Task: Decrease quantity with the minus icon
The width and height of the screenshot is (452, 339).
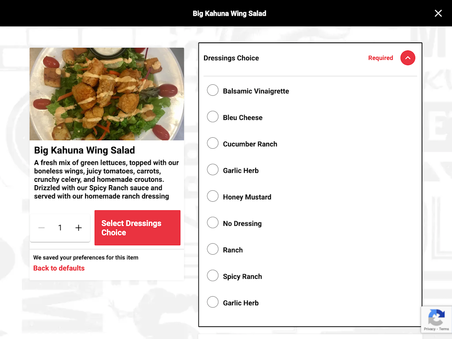Action: click(x=41, y=228)
